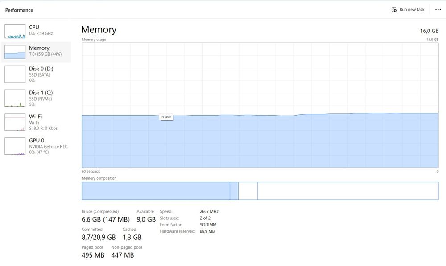Click the Memory page heading
The image size is (446, 266).
(99, 30)
